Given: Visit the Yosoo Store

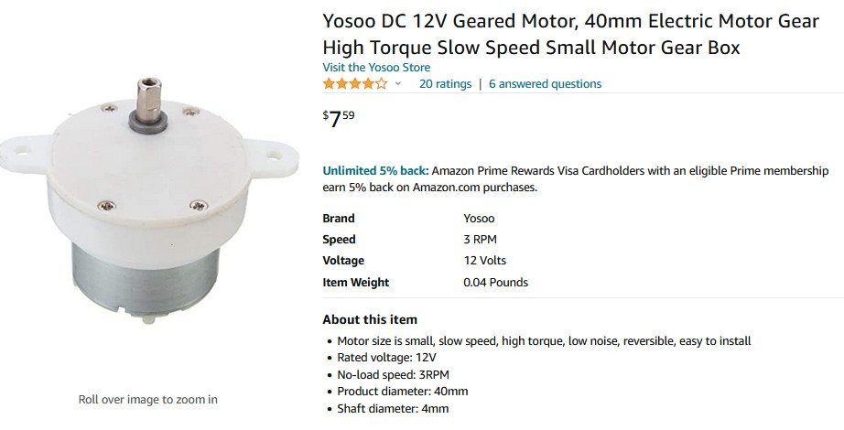Looking at the screenshot, I should [x=376, y=68].
